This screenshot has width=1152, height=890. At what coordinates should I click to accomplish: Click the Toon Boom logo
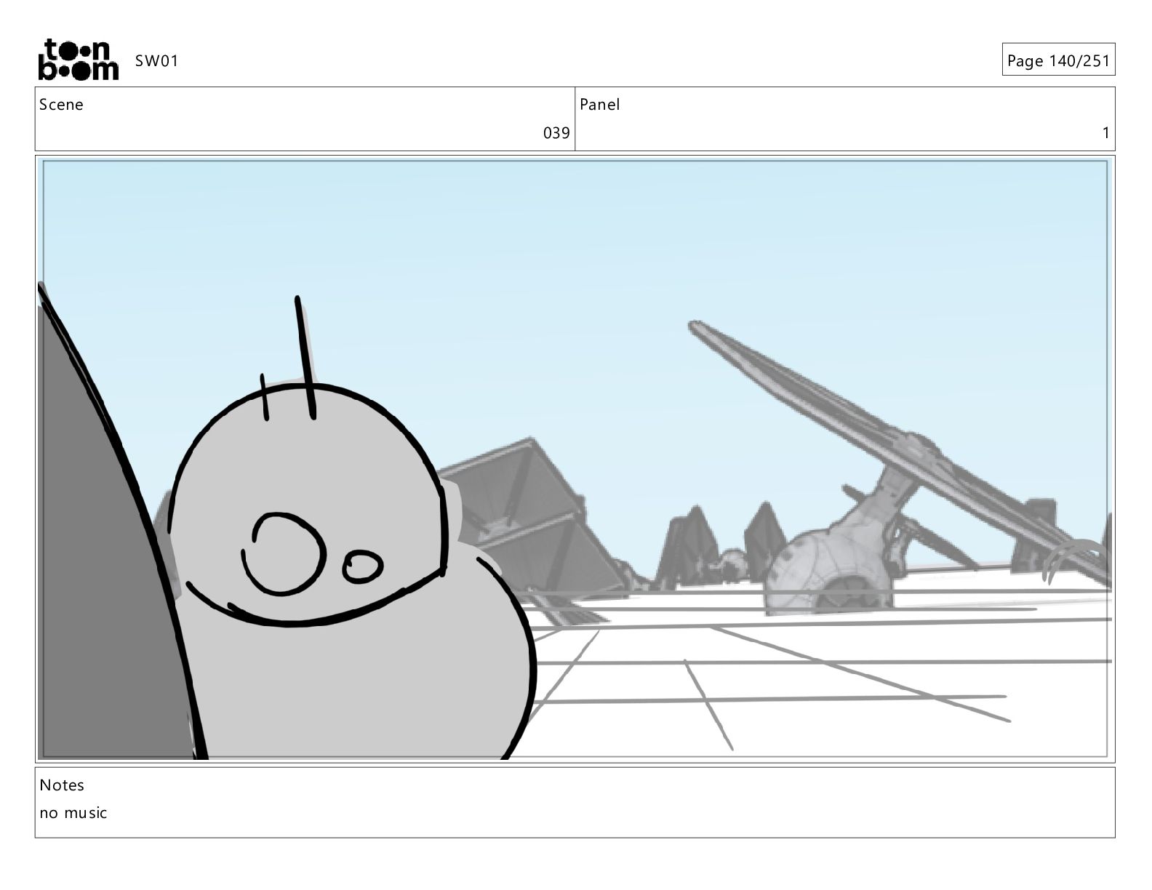(78, 60)
